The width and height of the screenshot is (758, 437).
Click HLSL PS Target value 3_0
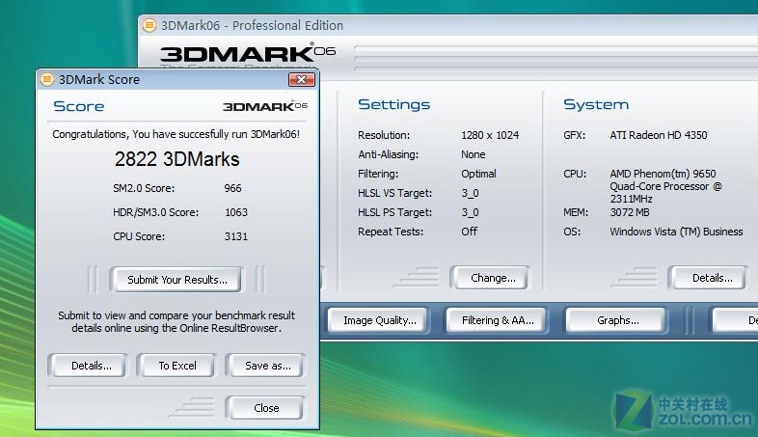(470, 212)
